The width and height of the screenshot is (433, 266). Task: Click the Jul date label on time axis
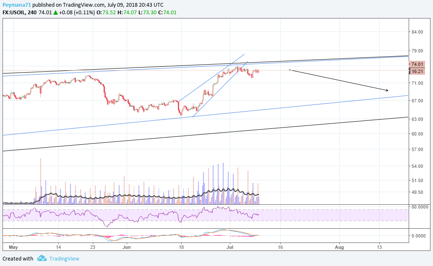click(x=230, y=247)
